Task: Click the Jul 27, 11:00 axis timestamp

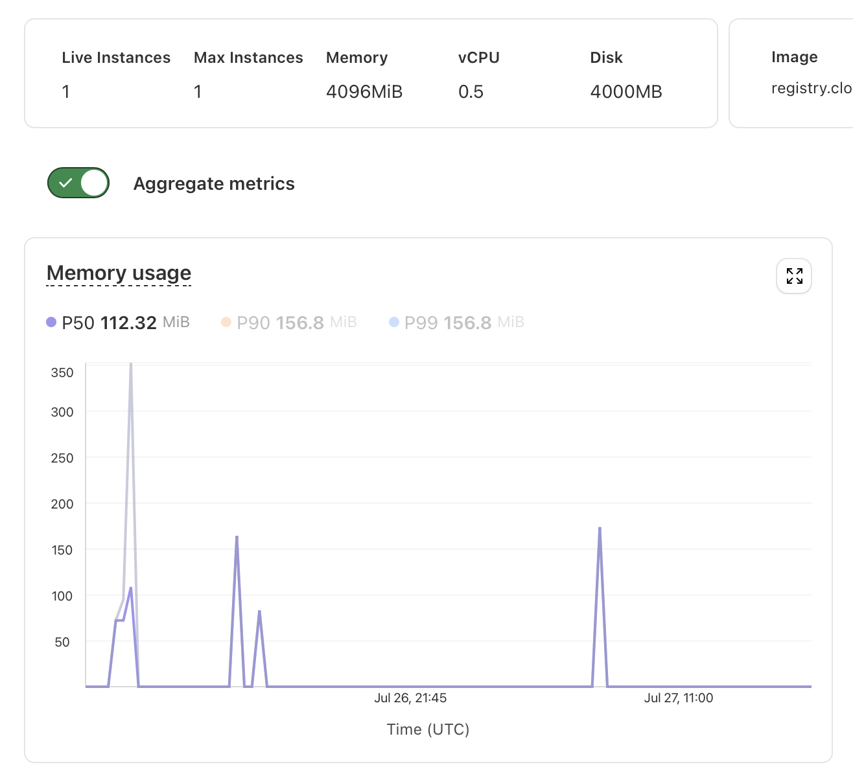Action: (679, 698)
